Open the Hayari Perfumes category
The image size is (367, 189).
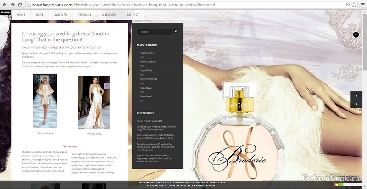tap(149, 79)
